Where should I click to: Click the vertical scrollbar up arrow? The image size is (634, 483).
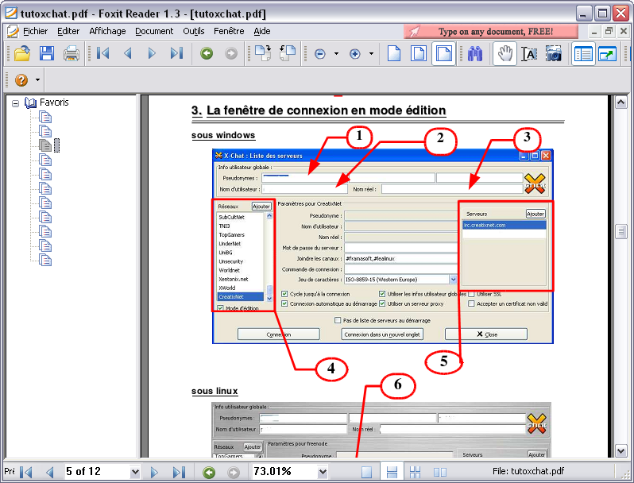coord(621,102)
